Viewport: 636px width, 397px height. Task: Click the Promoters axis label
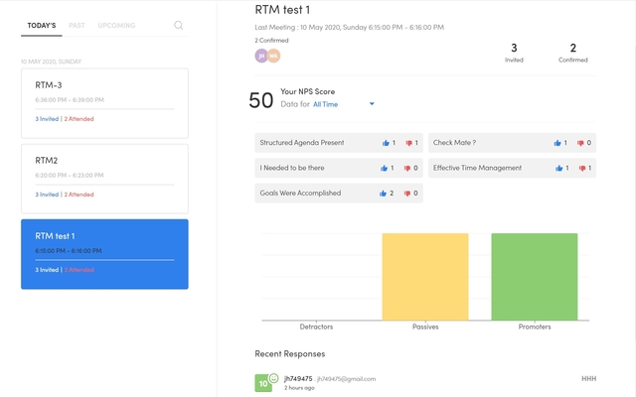(535, 327)
